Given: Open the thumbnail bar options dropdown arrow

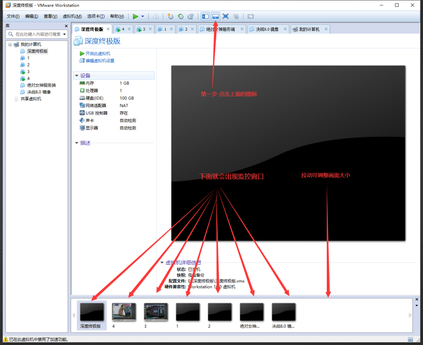Looking at the screenshot, I should (417, 306).
